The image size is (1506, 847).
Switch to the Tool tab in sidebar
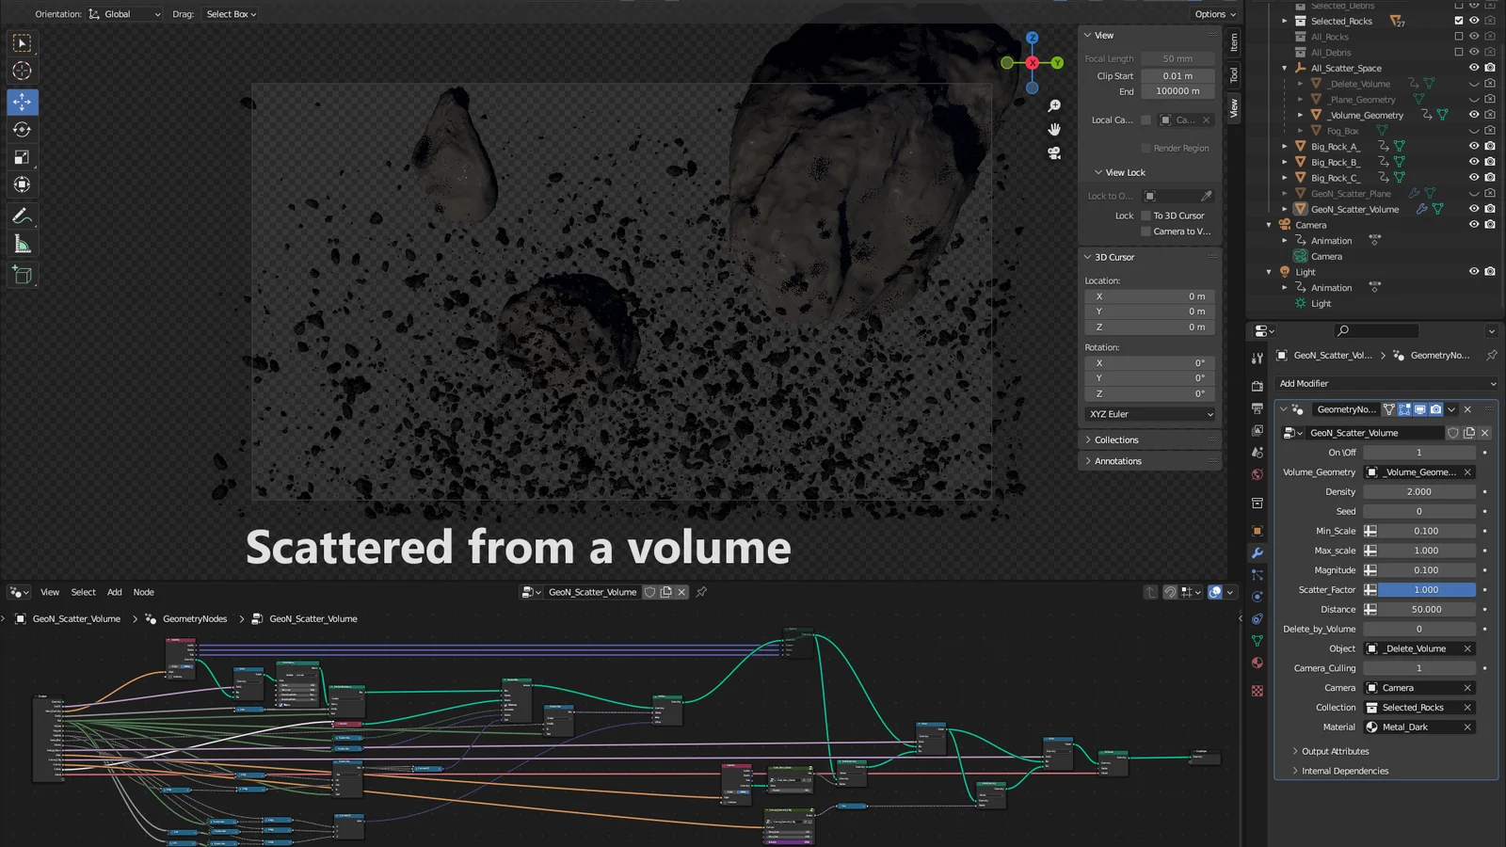(1233, 75)
